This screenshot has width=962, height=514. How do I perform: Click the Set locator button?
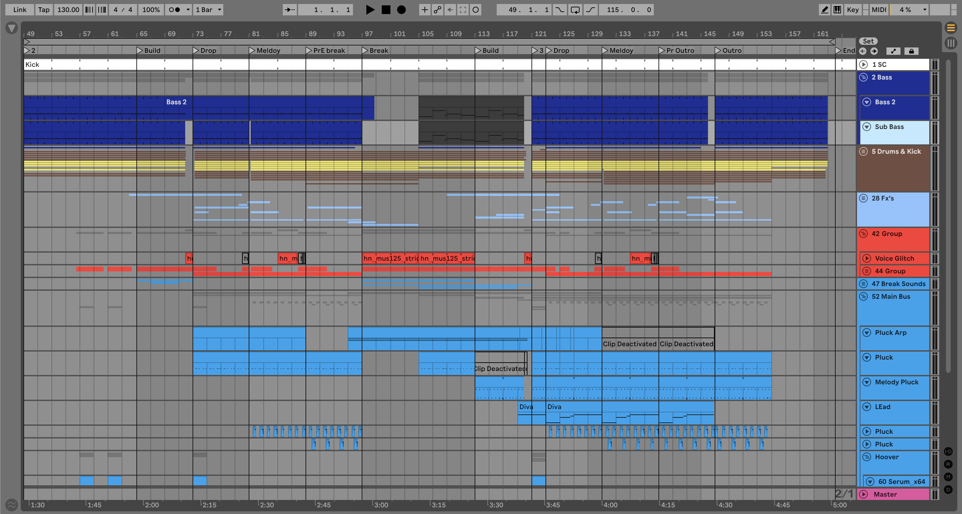[x=868, y=41]
